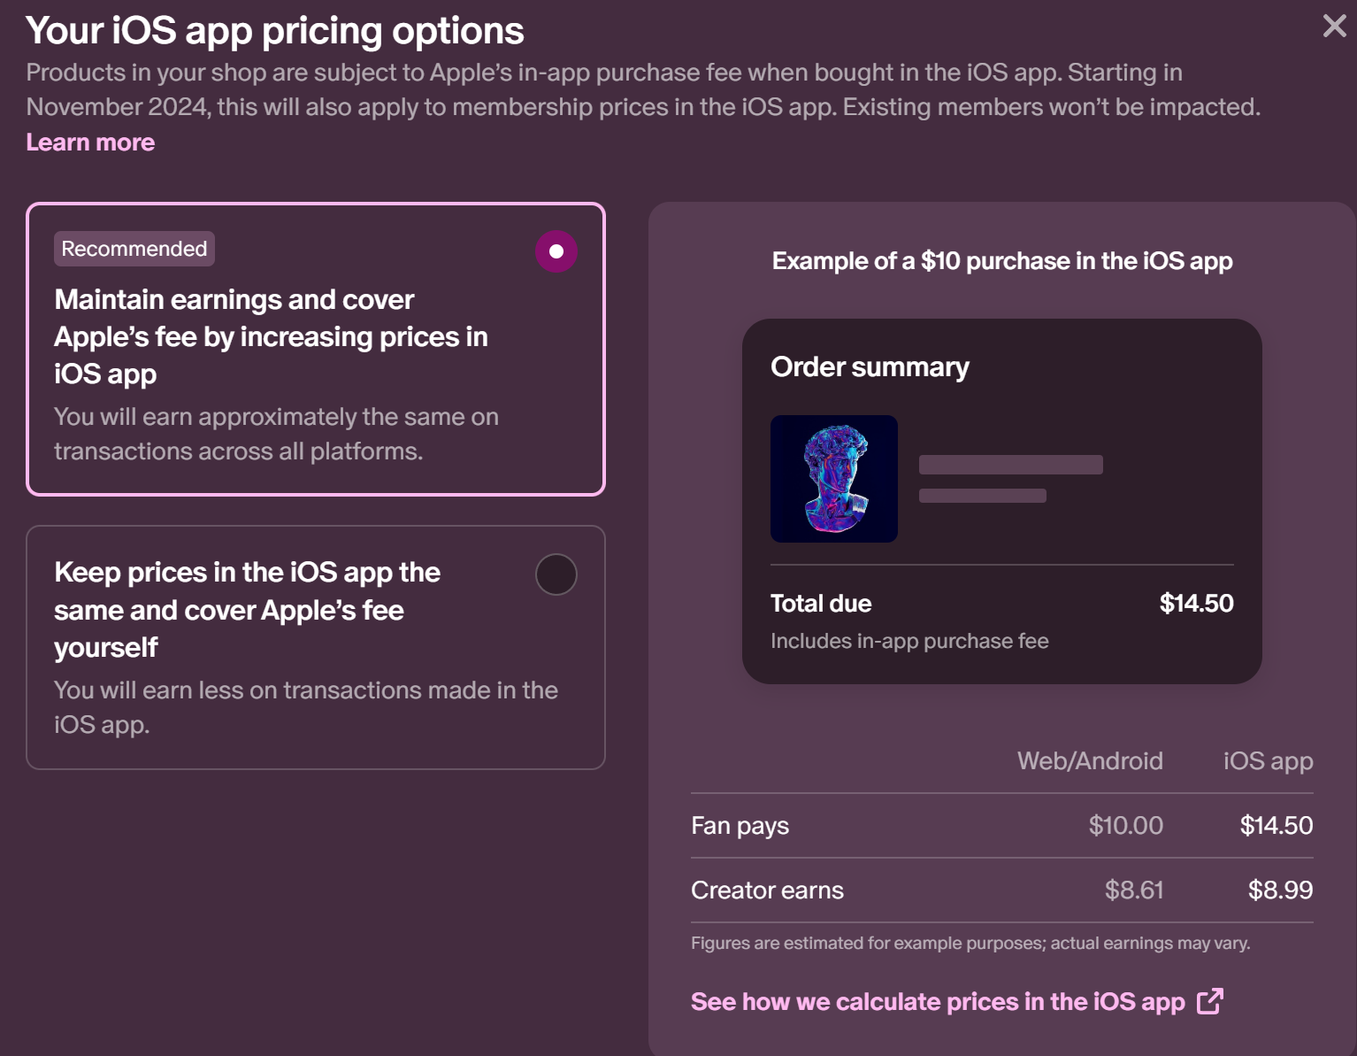Screen dimensions: 1357x1056
Task: Select the Maintain earnings radio button
Action: [556, 251]
